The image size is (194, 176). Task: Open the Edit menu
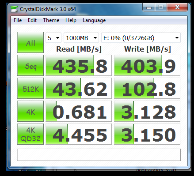(32, 20)
